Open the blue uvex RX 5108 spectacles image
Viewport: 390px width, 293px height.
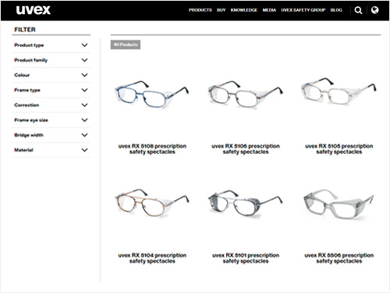[152, 95]
